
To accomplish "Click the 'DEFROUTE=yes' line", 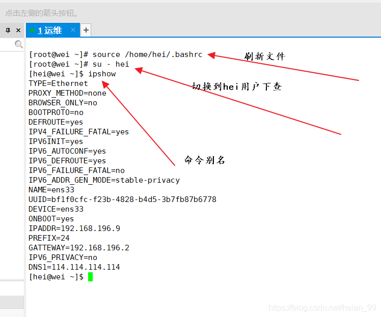I will [x=56, y=122].
